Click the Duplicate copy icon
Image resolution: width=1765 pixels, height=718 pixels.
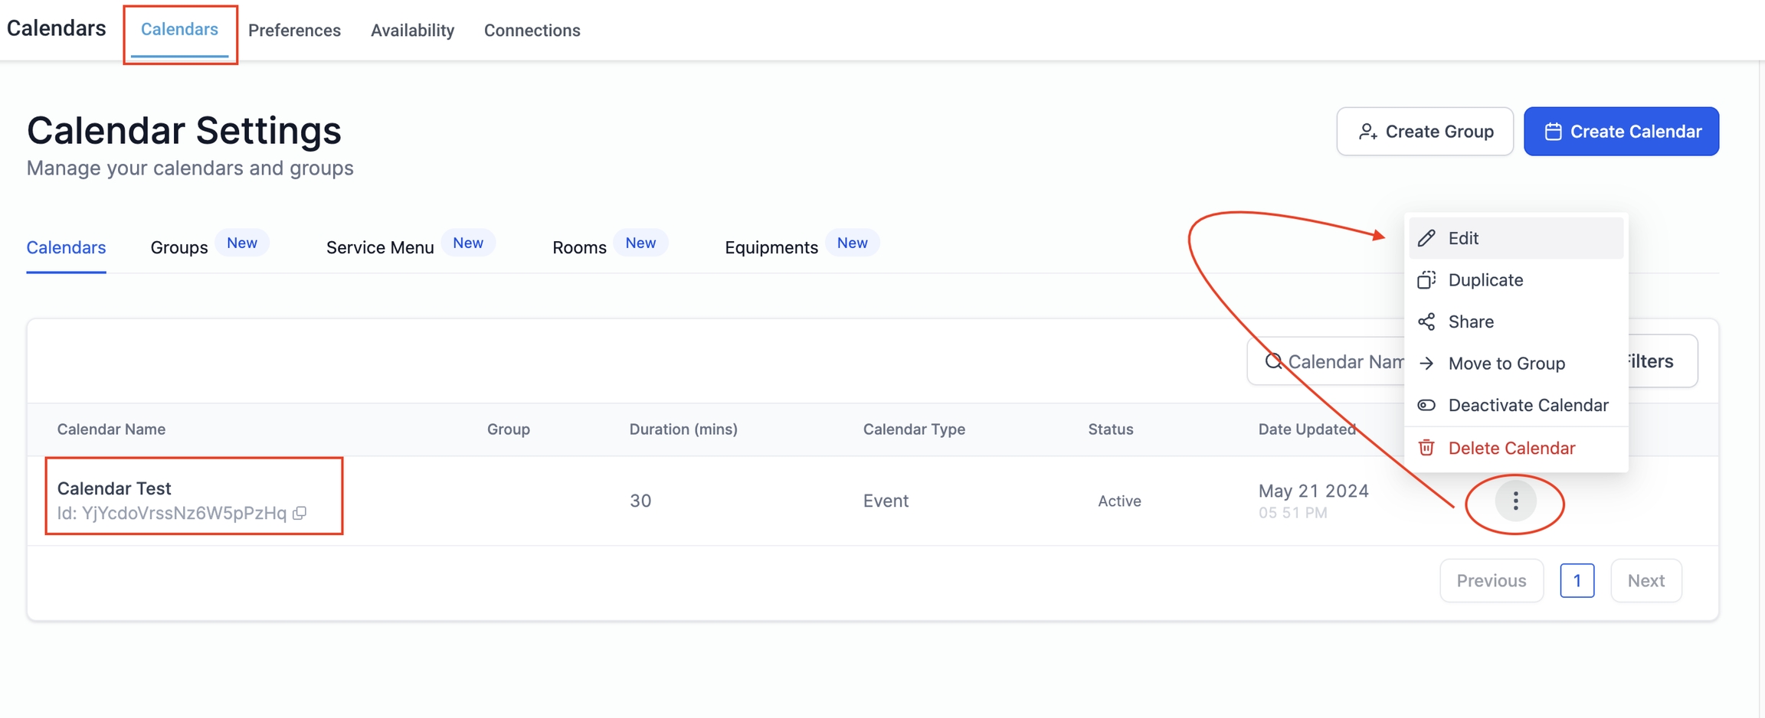click(x=1426, y=280)
